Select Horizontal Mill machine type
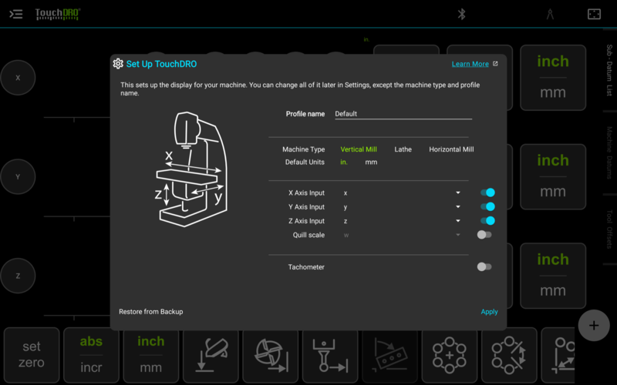 click(451, 149)
